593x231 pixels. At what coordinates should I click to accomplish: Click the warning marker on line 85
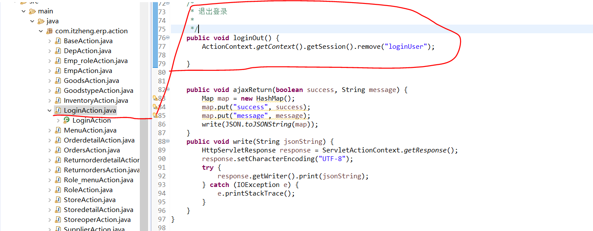[x=155, y=115]
